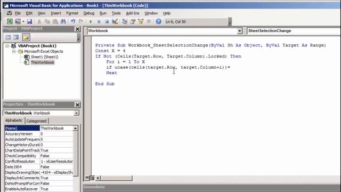Image resolution: width=341 pixels, height=192 pixels.
Task: Click the EnableAutoRecover True value
Action: pyautogui.click(x=56, y=189)
